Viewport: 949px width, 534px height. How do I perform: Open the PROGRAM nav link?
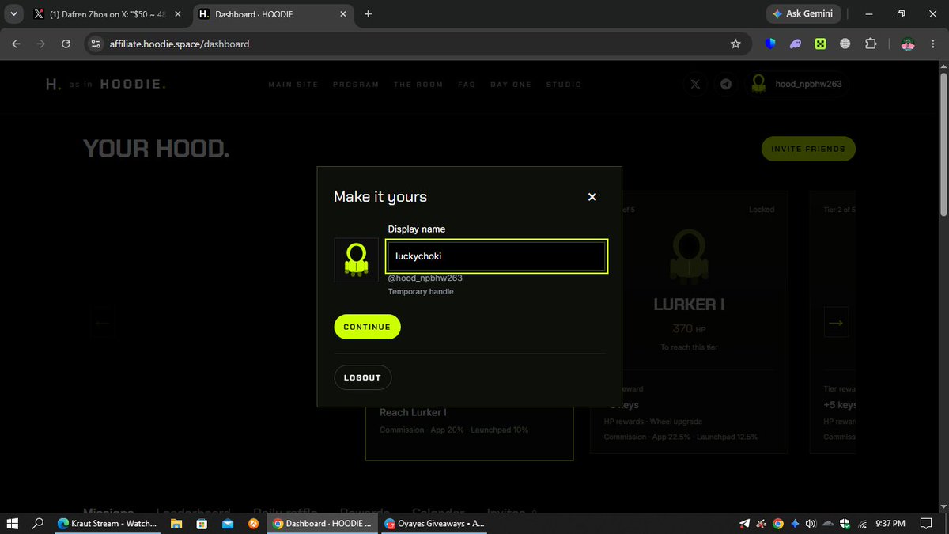click(356, 85)
